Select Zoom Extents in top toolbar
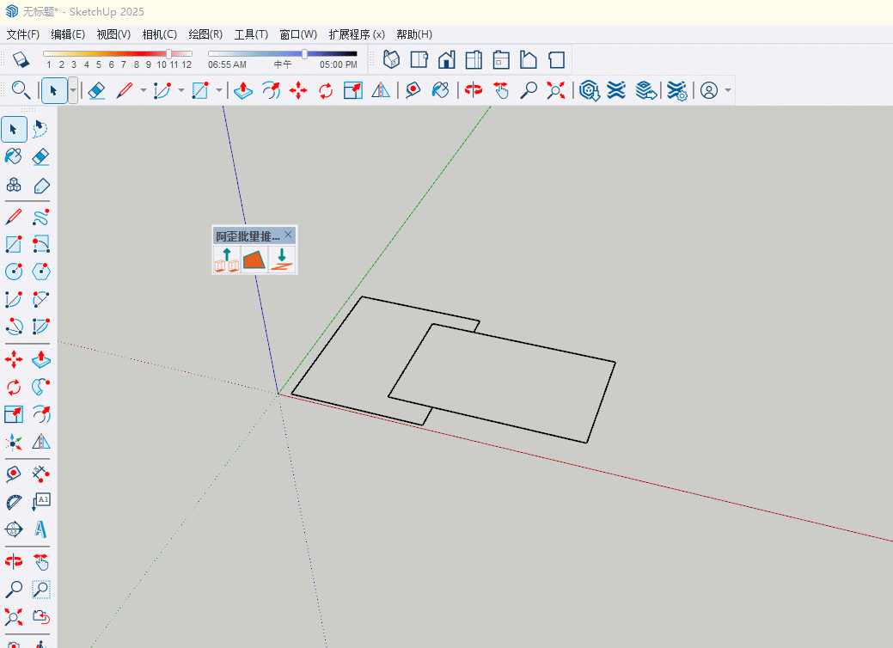The height and width of the screenshot is (648, 893). [x=556, y=90]
